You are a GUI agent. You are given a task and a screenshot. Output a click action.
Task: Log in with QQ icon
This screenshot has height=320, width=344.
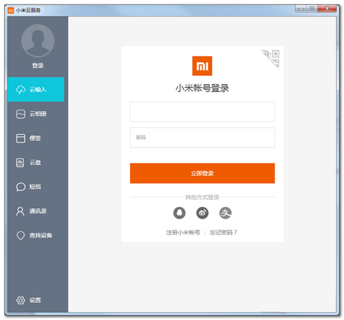180,213
